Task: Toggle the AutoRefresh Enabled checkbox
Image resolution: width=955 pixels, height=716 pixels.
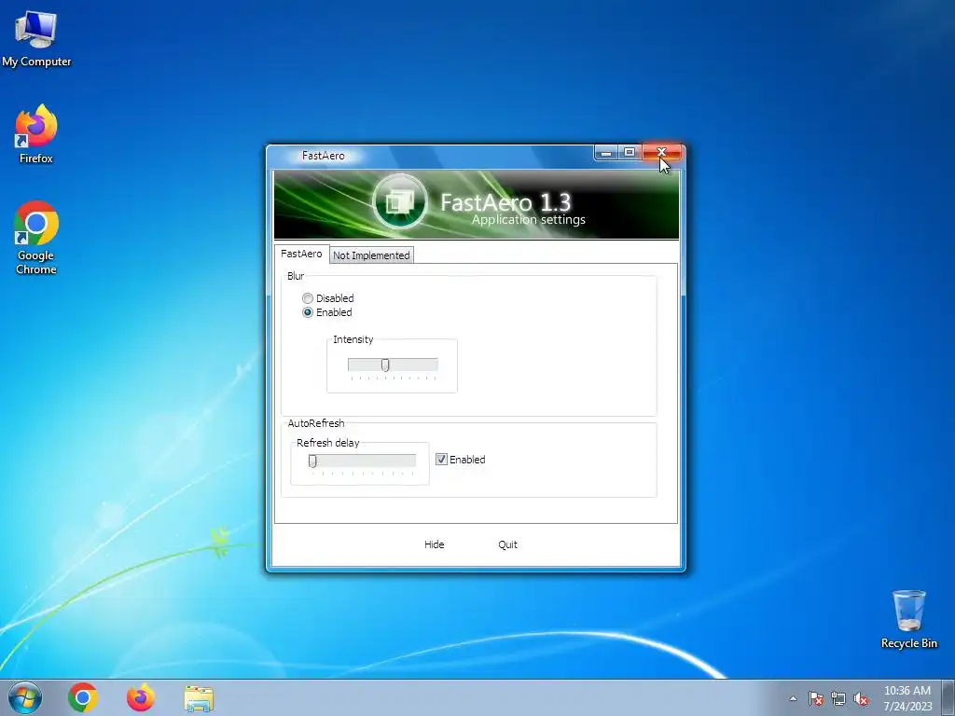Action: coord(441,460)
